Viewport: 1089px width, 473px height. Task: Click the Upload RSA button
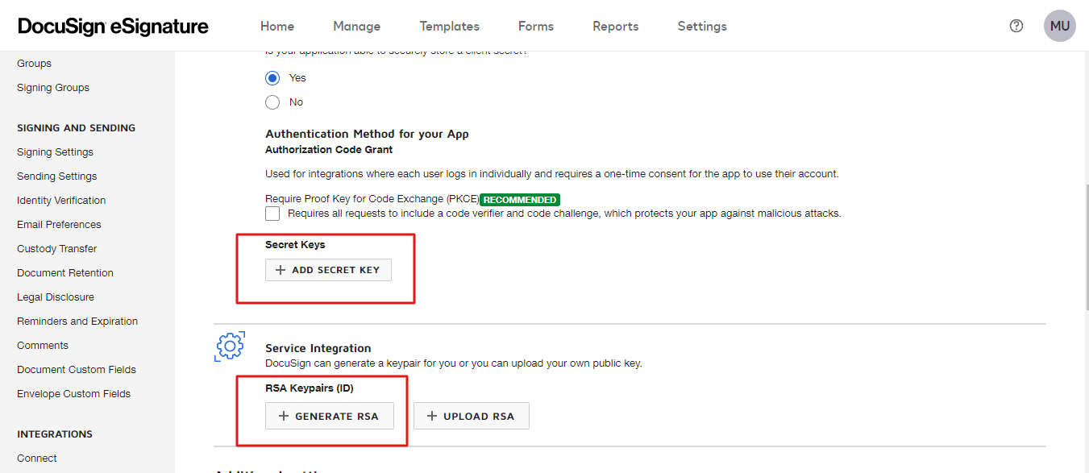click(471, 416)
